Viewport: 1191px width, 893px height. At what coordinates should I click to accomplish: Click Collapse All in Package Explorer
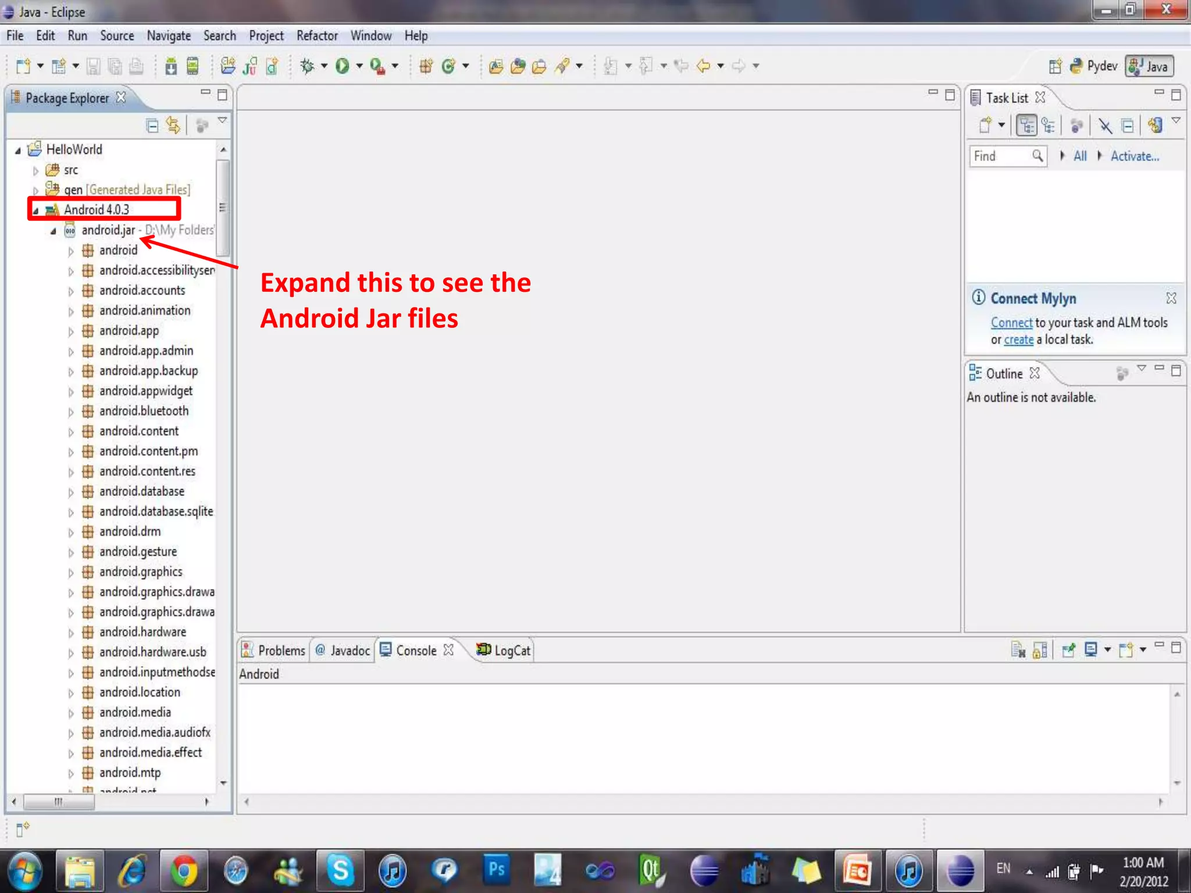click(x=152, y=125)
